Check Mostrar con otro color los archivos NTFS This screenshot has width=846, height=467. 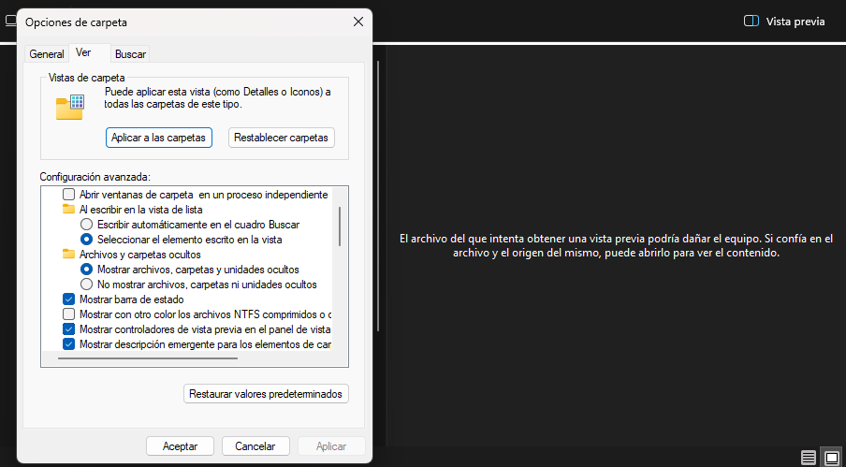click(68, 314)
